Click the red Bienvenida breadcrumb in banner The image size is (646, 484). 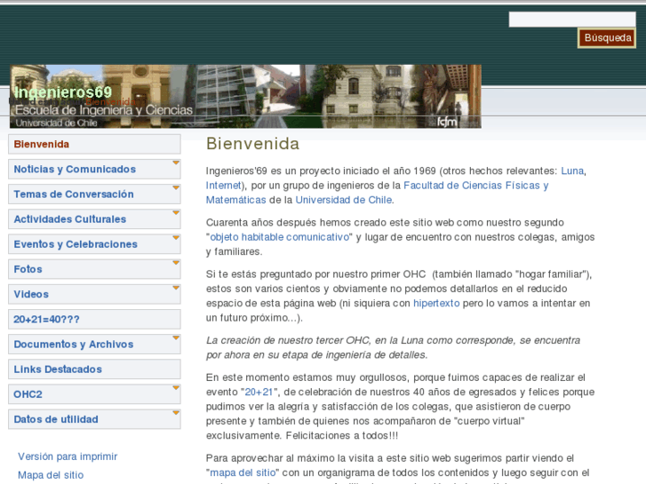(x=110, y=102)
